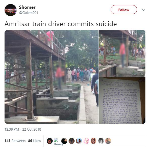Open the @Golem001 handle link
The width and height of the screenshot is (155, 150).
coord(28,13)
